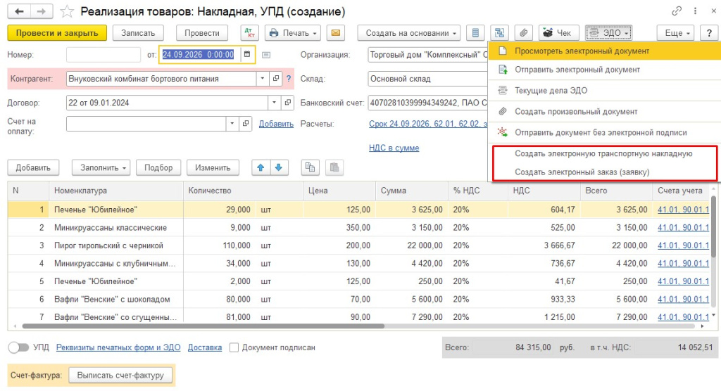The image size is (721, 391).
Task: Click the Изменить button
Action: click(x=213, y=167)
